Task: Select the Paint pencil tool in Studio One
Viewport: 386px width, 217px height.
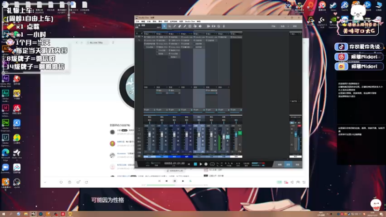Action: click(185, 27)
